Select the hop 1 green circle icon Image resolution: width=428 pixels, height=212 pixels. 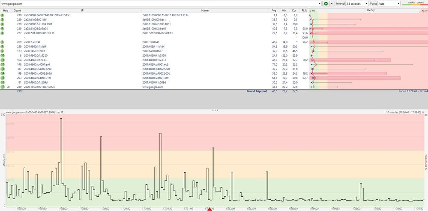(3, 15)
